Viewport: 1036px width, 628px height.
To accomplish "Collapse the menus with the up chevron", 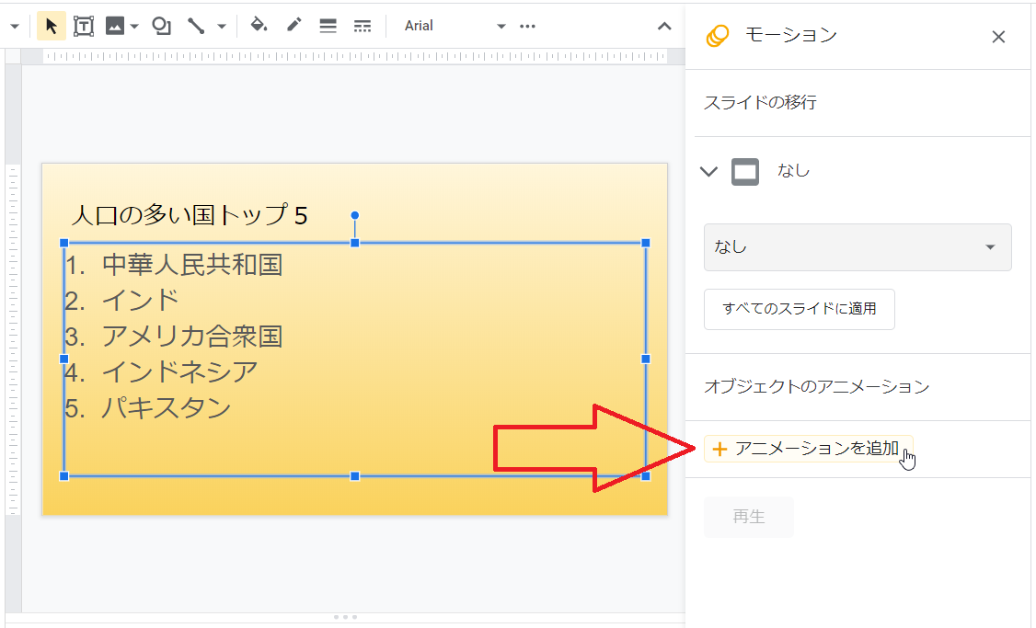I will click(x=664, y=27).
